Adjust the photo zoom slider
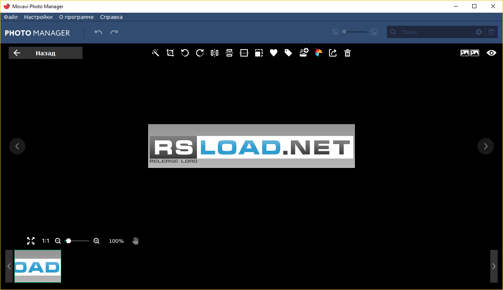This screenshot has height=290, width=503. [77, 241]
